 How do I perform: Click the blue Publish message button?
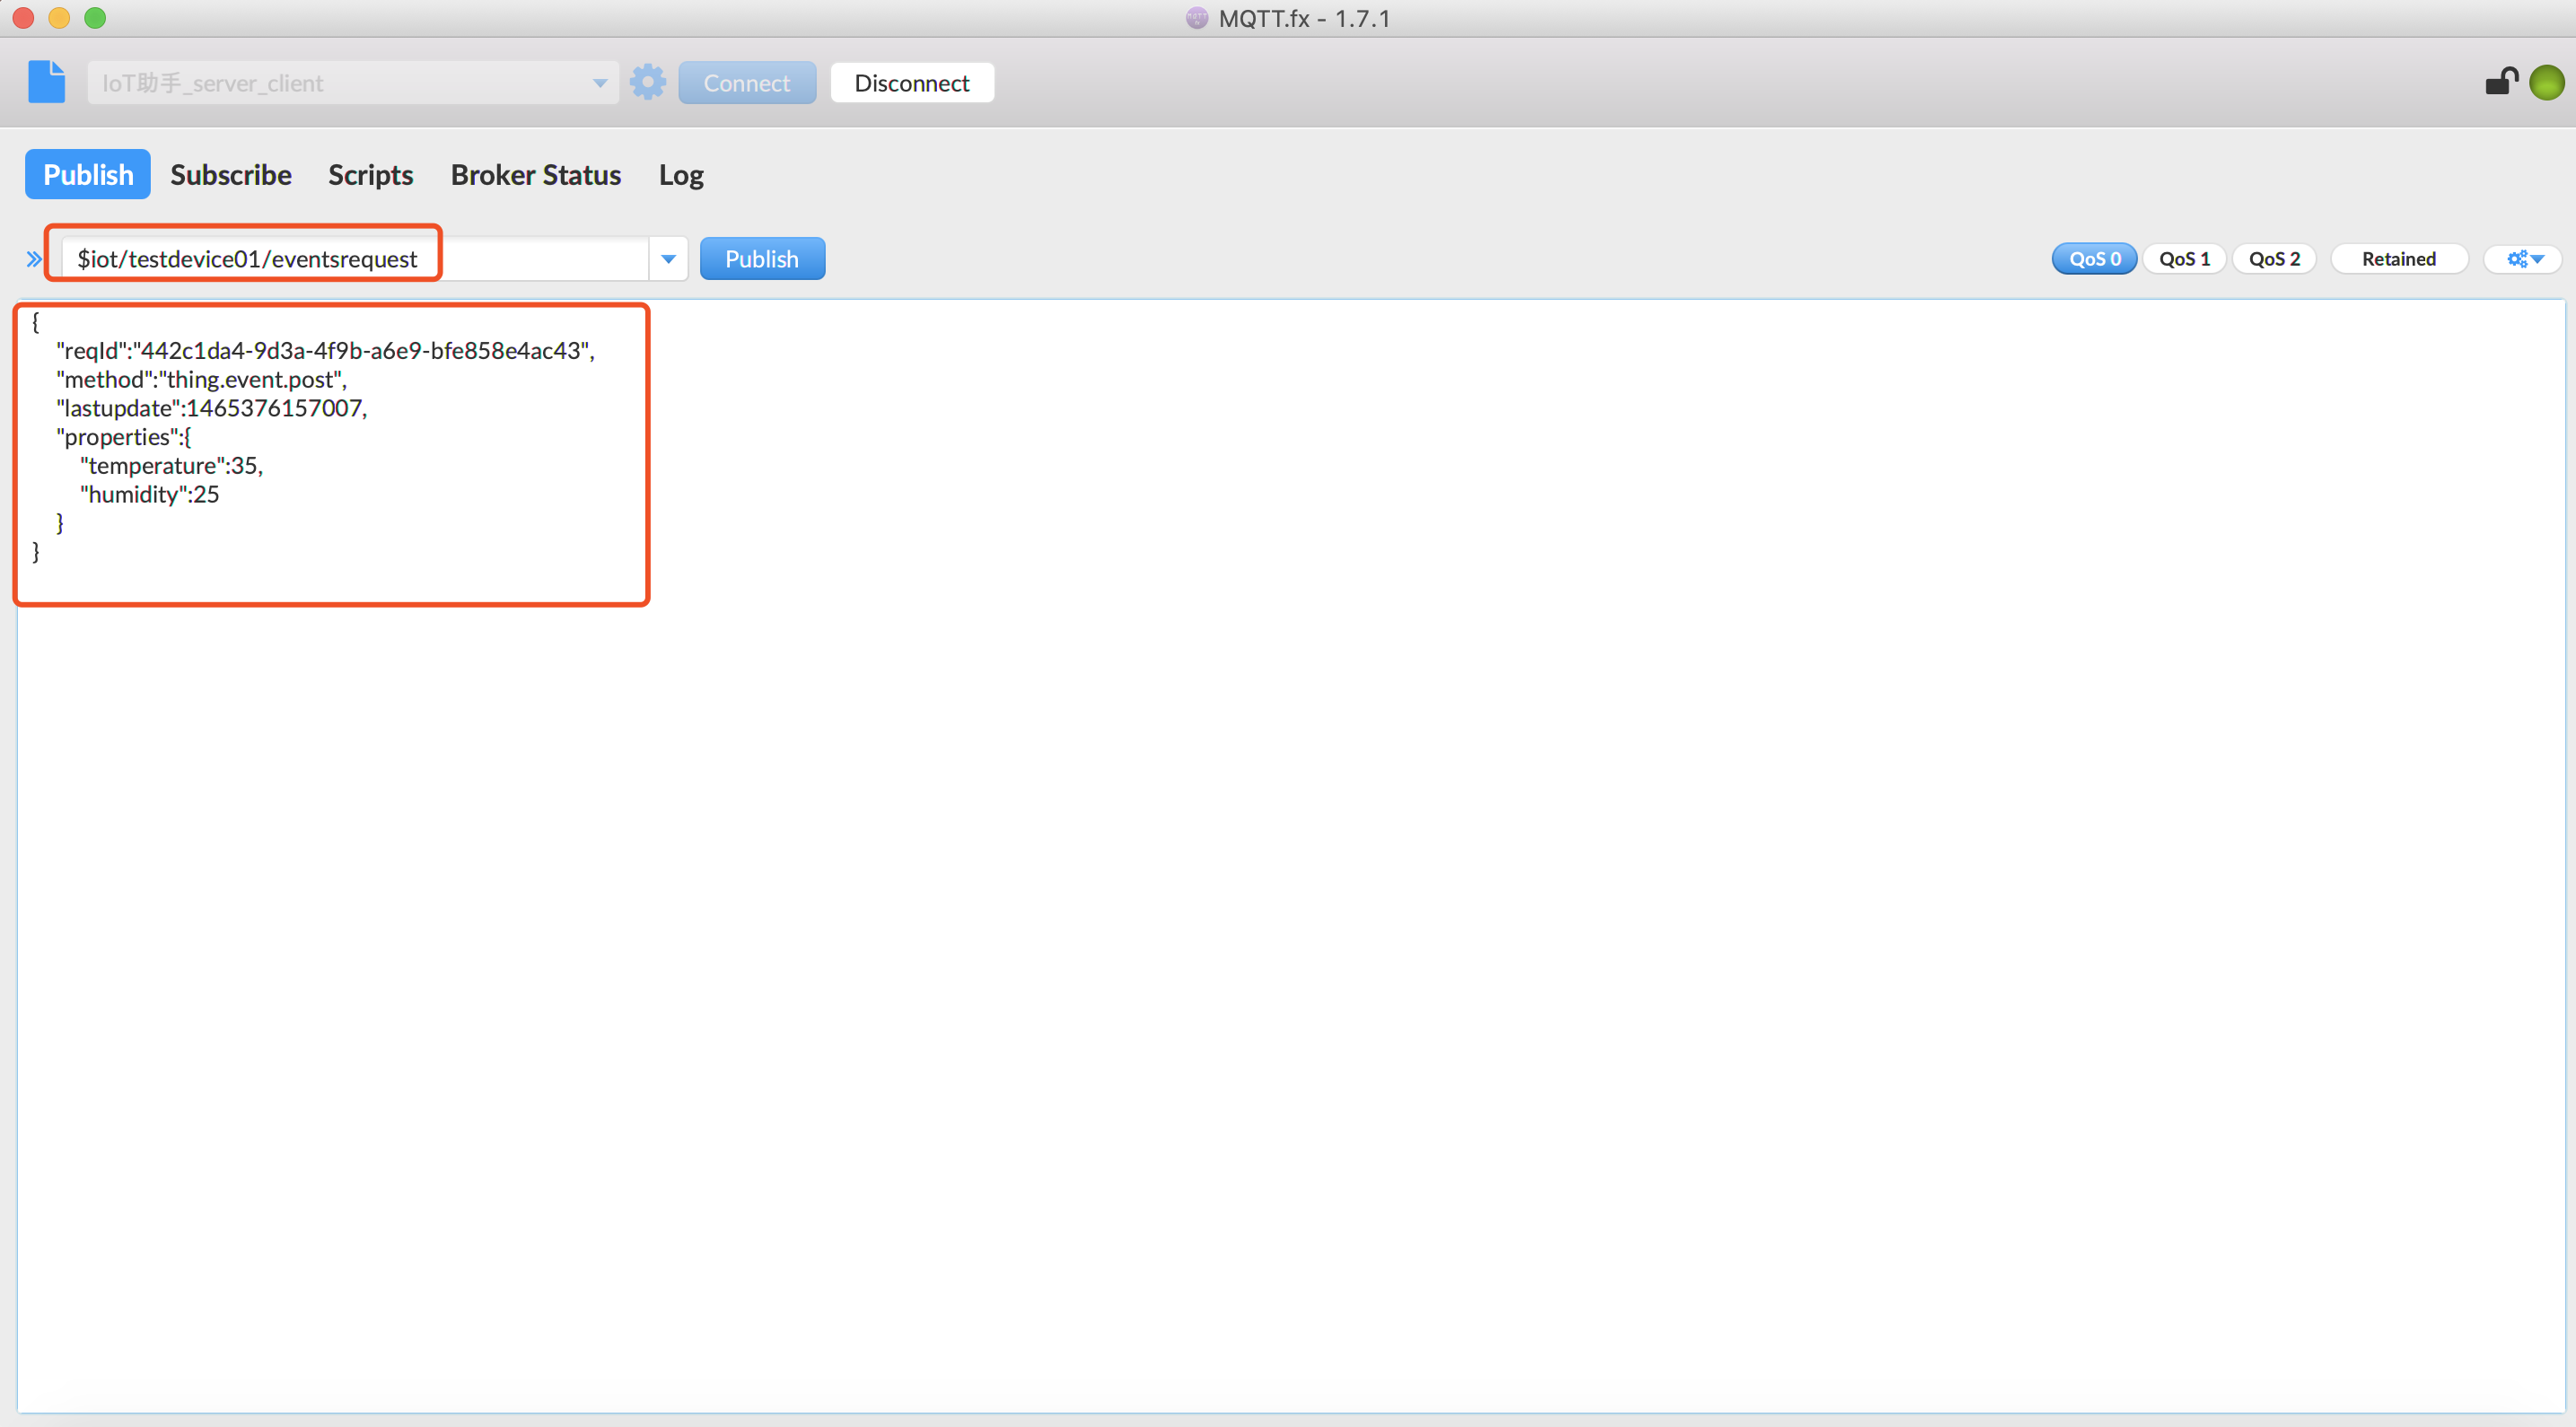coord(762,259)
